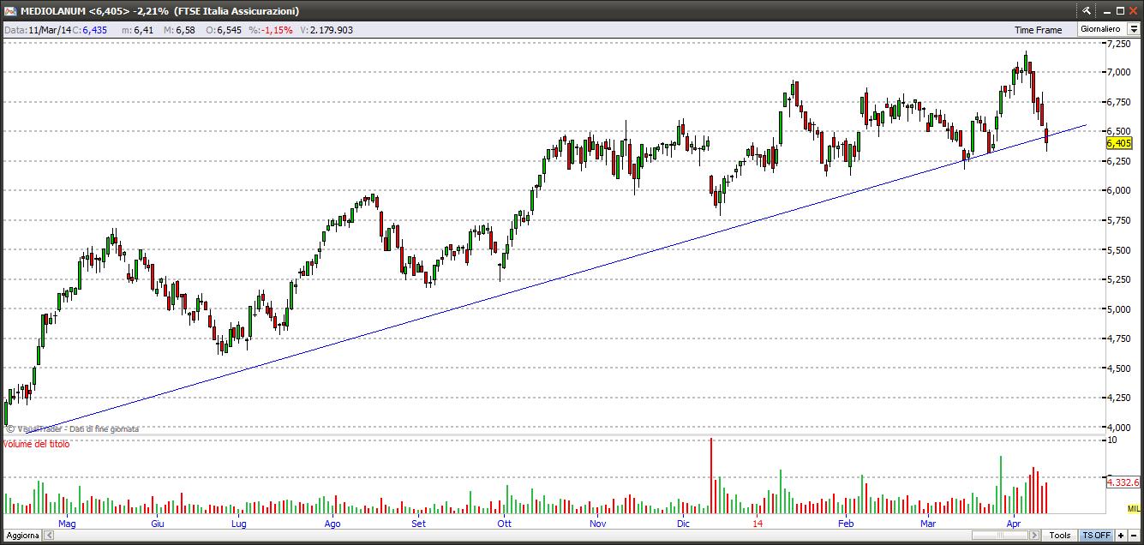Click the Giu month label on time axis
Screen dimensions: 1144x545
(x=158, y=524)
